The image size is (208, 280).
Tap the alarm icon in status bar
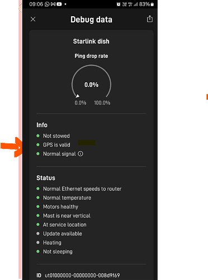pos(119,4)
